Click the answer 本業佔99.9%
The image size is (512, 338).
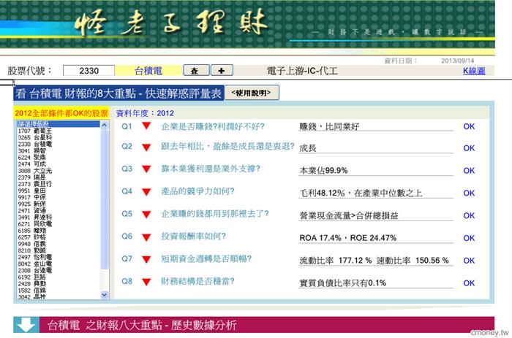pos(323,171)
